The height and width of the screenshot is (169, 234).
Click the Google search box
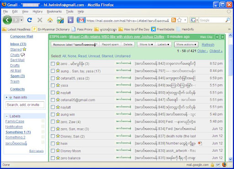pos(212,20)
